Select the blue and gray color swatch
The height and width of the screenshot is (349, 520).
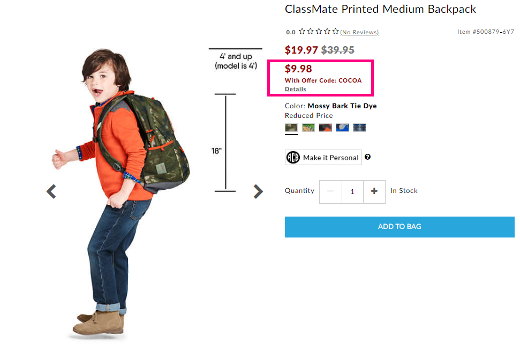[x=342, y=128]
